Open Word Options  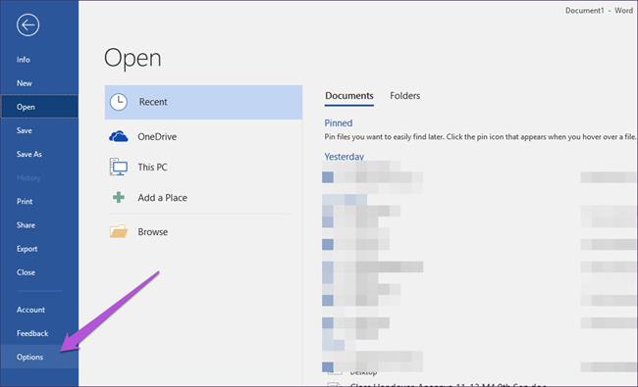pyautogui.click(x=39, y=357)
